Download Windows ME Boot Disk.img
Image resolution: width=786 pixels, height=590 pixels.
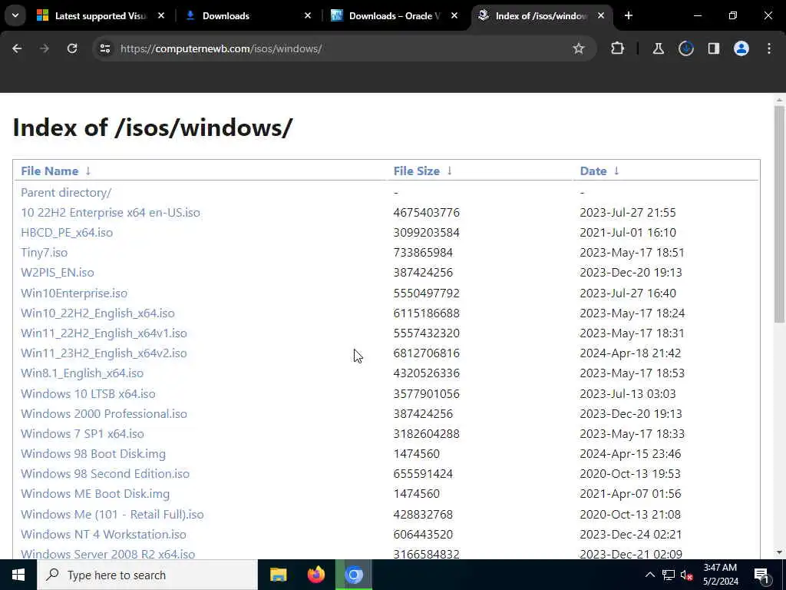95,494
